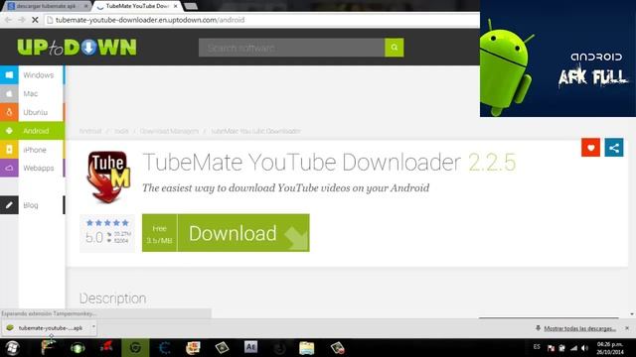This screenshot has height=357, width=636.
Task: Click Mostrar todas las descargas link
Action: pos(580,328)
